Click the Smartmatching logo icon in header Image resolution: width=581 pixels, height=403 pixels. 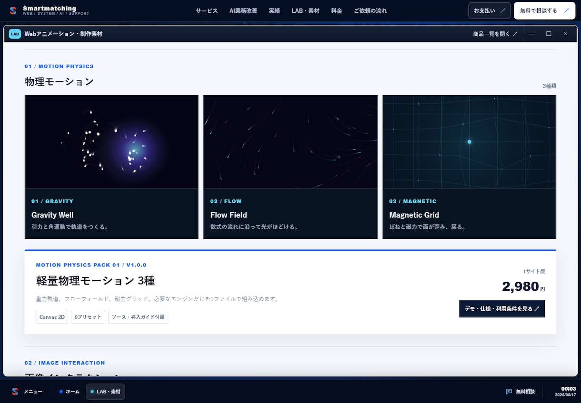(13, 10)
